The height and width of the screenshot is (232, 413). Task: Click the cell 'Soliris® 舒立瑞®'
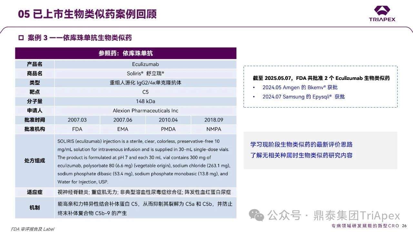click(146, 73)
